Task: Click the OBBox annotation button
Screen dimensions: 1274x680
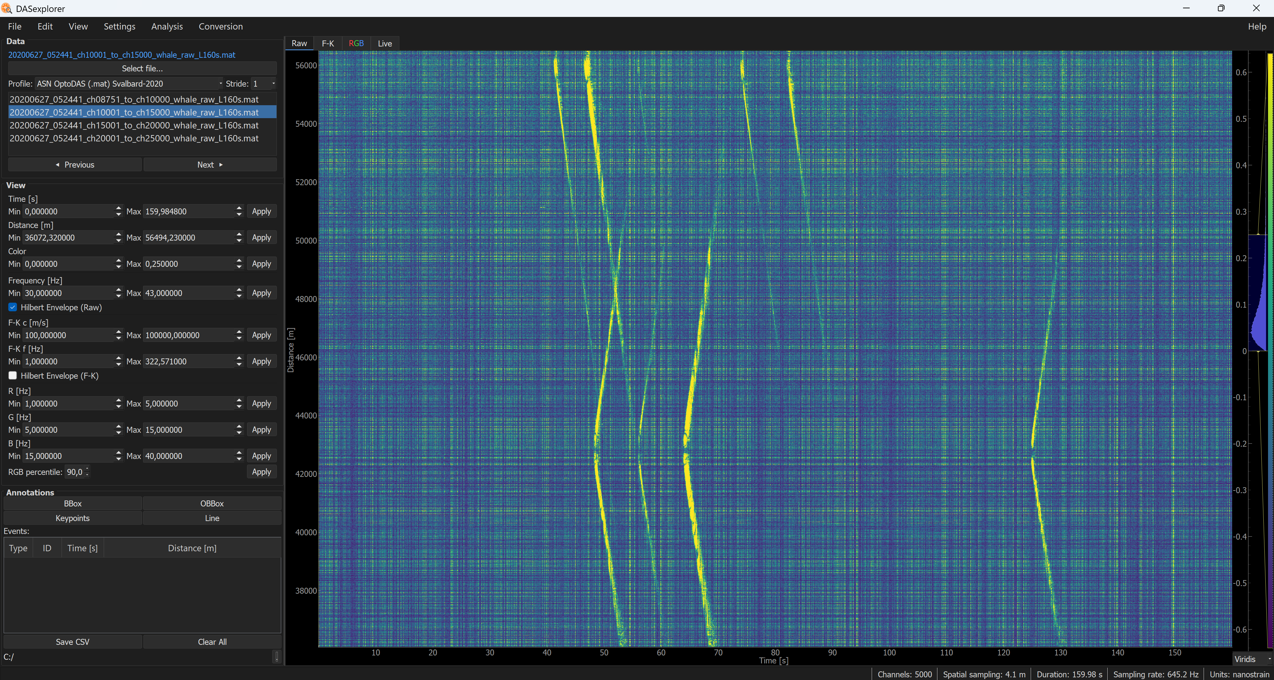Action: point(212,503)
